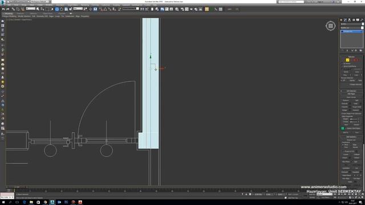
Task: Undo the last action in main toolbar
Action: (3, 9)
